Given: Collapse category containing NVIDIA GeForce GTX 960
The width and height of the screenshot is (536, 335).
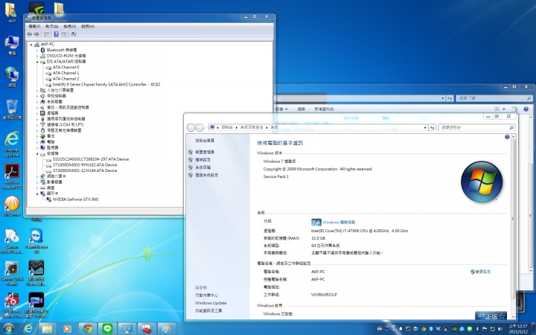Looking at the screenshot, I should point(37,194).
